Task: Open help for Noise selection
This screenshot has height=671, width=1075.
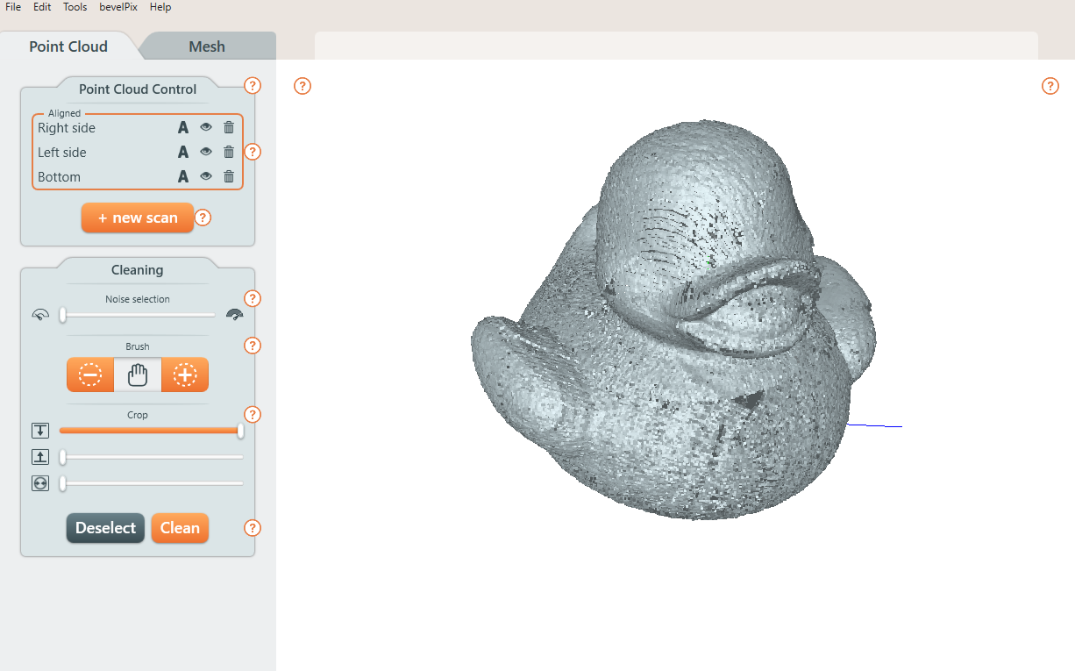Action: (x=253, y=299)
